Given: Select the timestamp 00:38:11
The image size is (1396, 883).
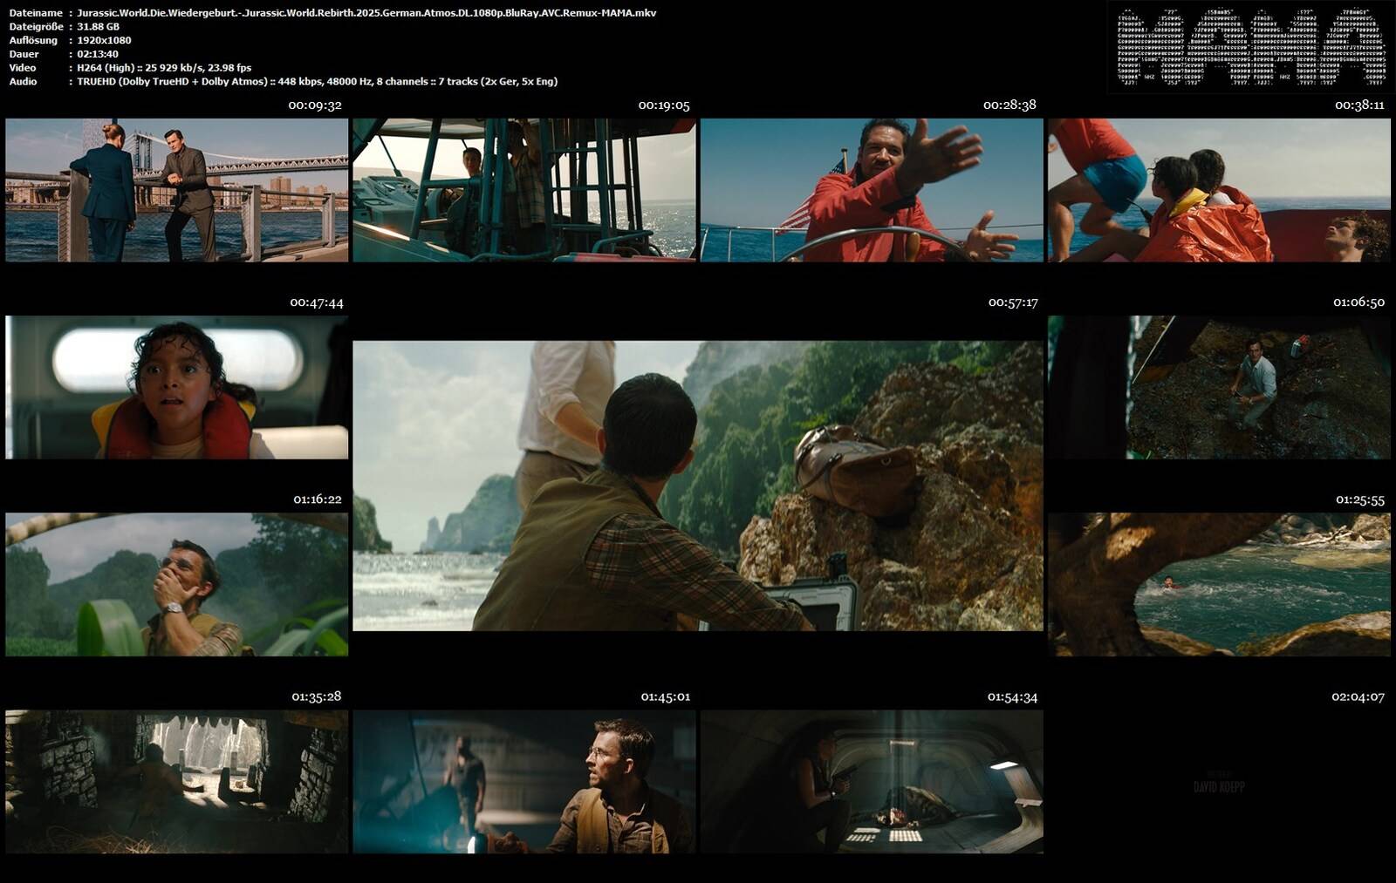Looking at the screenshot, I should 1359,105.
